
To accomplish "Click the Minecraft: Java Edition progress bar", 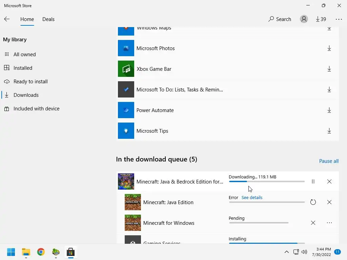I will pos(267,202).
